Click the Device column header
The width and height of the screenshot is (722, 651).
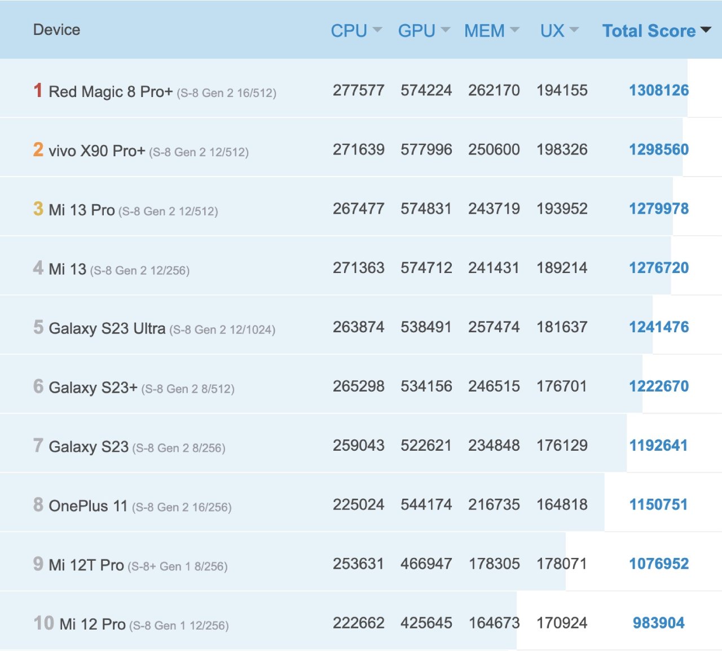coord(56,30)
